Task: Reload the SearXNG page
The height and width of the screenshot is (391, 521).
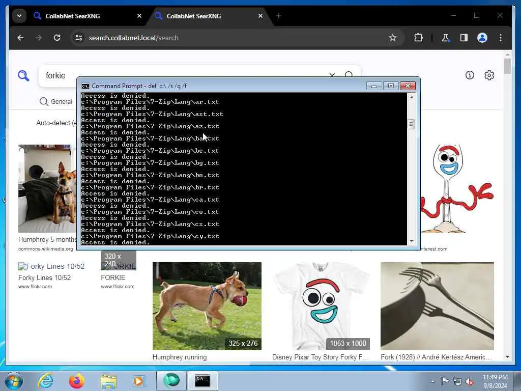Action: pyautogui.click(x=57, y=38)
